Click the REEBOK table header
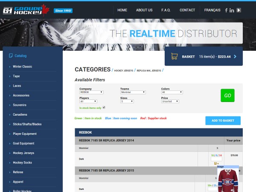The width and height of the screenshot is (256, 192). tap(159, 132)
